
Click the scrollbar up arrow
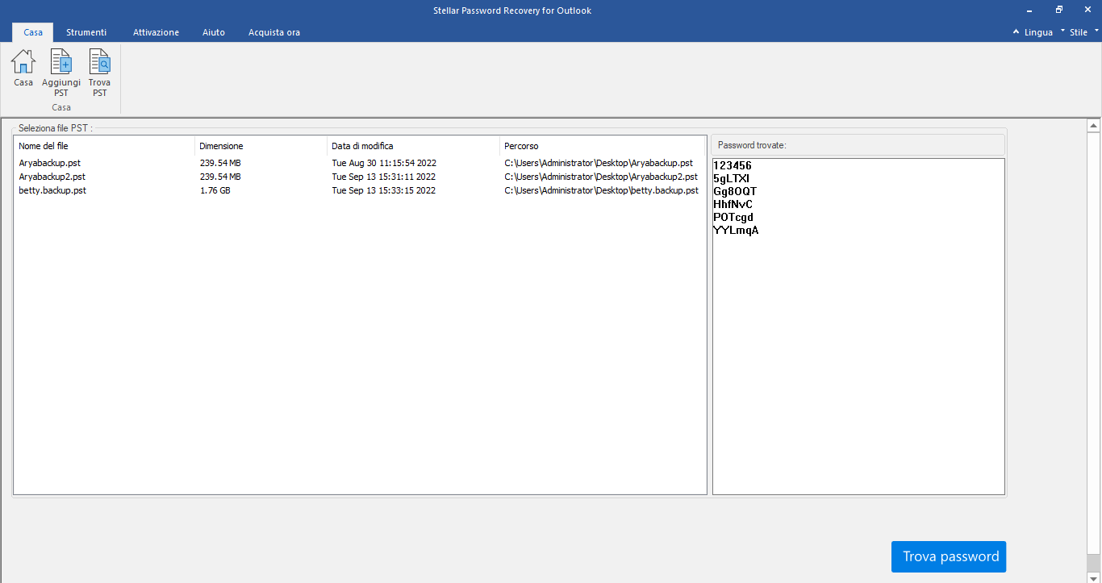coord(1094,126)
